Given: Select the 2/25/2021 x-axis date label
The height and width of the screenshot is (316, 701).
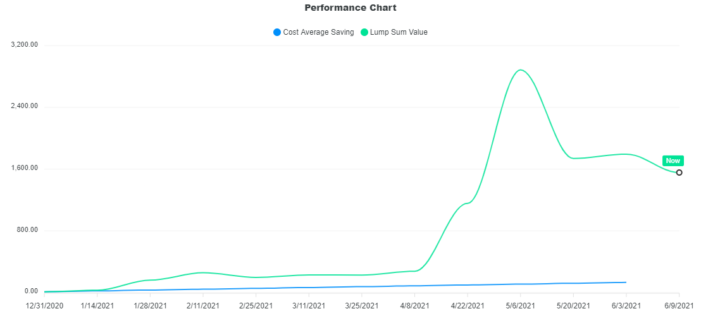Looking at the screenshot, I should pos(256,305).
